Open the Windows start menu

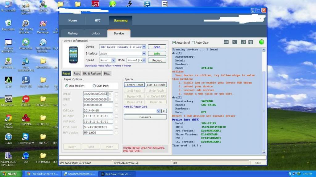(10, 174)
